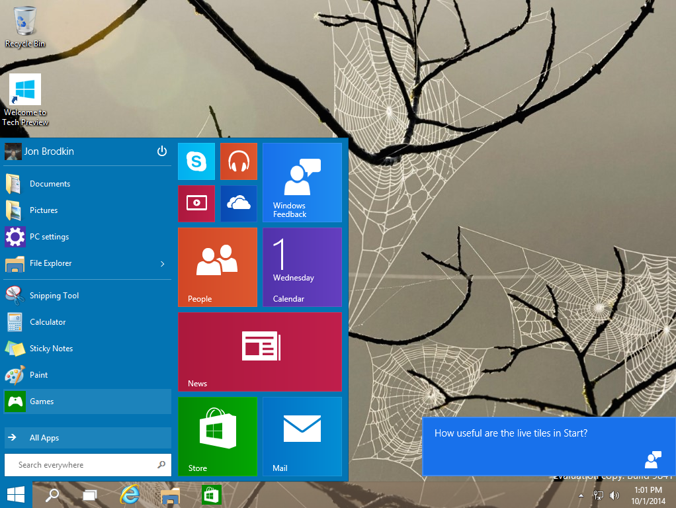Open the News live tile
Image resolution: width=676 pixels, height=508 pixels.
pos(259,351)
